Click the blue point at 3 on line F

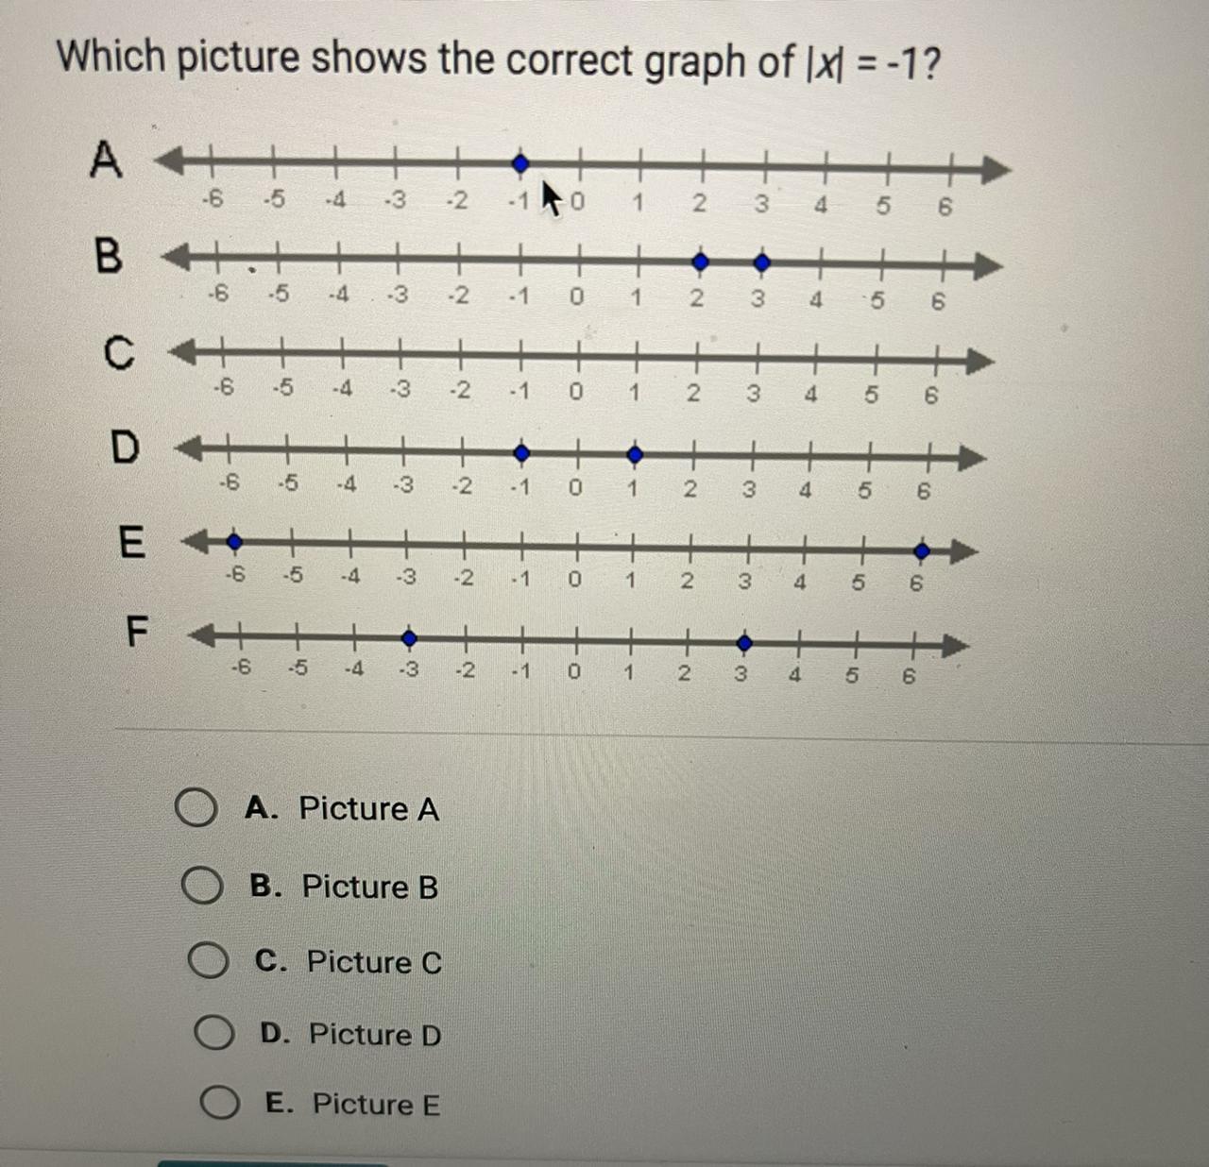coord(744,644)
